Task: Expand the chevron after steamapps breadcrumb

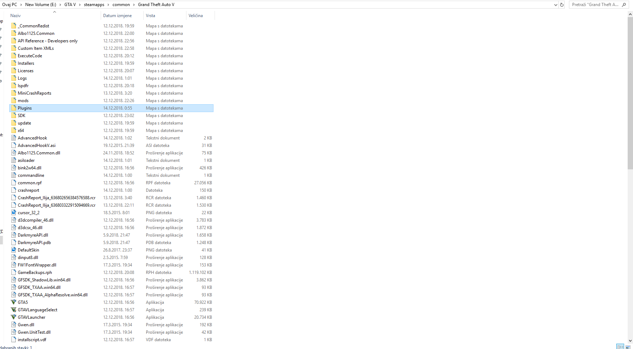Action: point(108,5)
